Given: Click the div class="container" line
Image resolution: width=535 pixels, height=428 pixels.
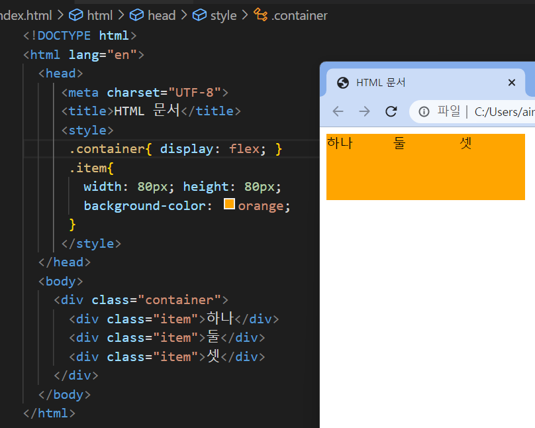Looking at the screenshot, I should click(x=141, y=300).
